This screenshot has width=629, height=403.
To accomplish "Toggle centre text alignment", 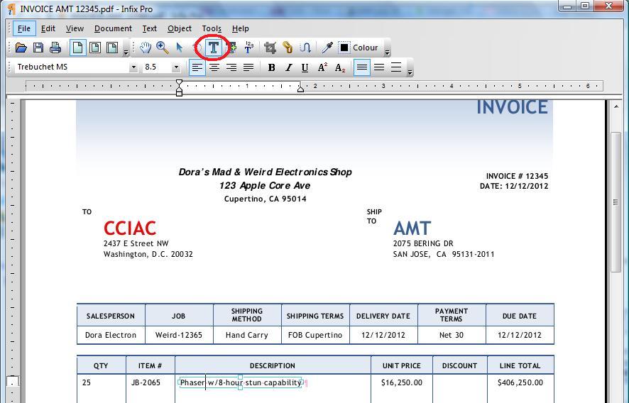I will point(214,67).
